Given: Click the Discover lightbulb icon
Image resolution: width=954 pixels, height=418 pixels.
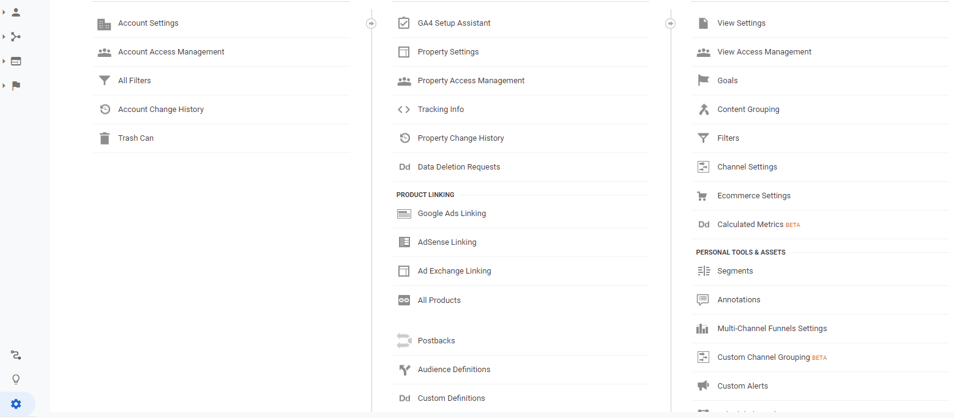Looking at the screenshot, I should (16, 379).
